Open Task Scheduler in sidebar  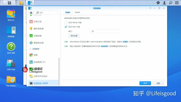(43, 21)
